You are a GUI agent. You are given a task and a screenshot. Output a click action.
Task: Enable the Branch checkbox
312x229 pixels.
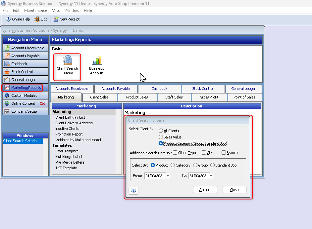[x=224, y=152]
